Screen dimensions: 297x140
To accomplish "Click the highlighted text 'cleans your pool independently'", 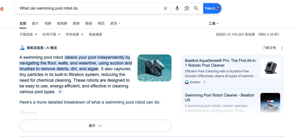I will click(x=95, y=57).
